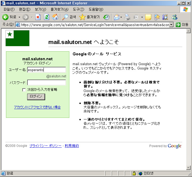Click the 이동 Go button
The height and width of the screenshot is (177, 192).
(x=182, y=25)
